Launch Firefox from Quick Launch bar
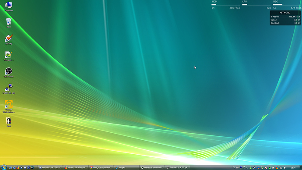302x170 pixels. pyautogui.click(x=18, y=168)
